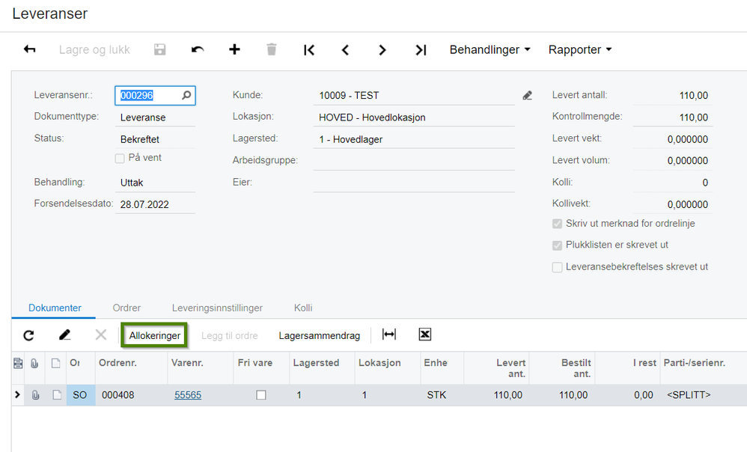Open item link 55565

pos(188,395)
